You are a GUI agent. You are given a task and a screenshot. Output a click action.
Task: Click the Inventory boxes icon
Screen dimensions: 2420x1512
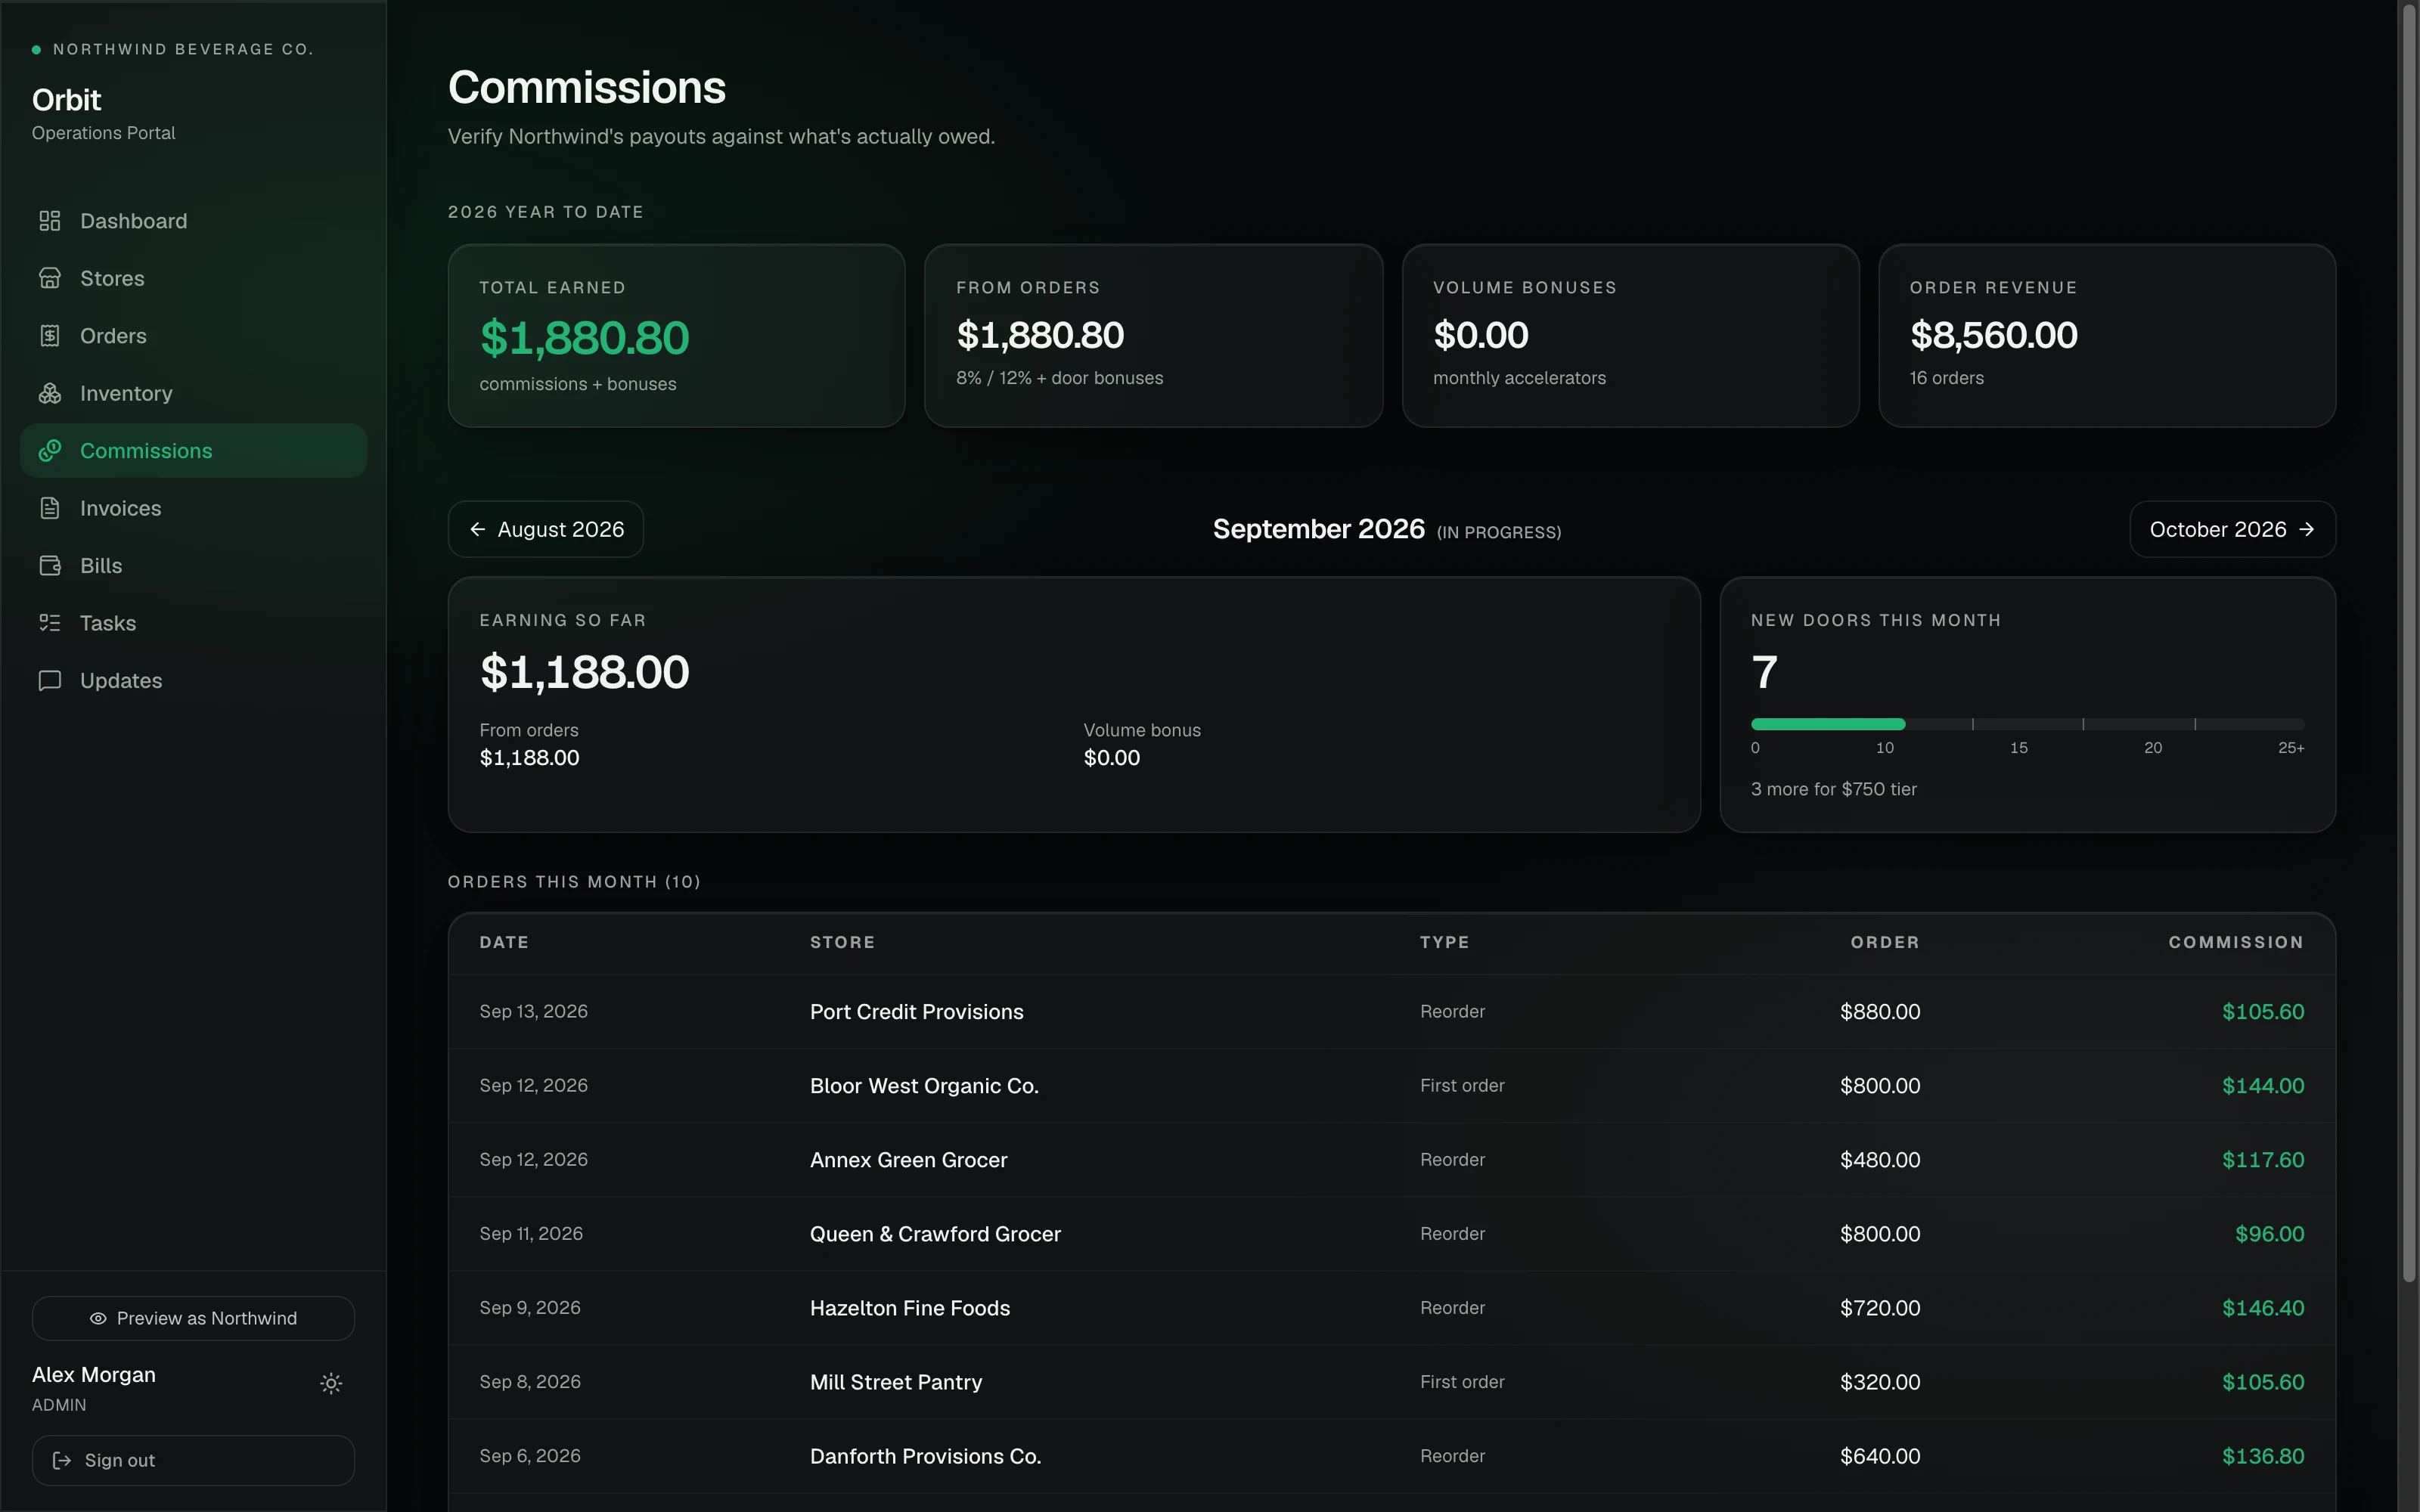coord(50,393)
